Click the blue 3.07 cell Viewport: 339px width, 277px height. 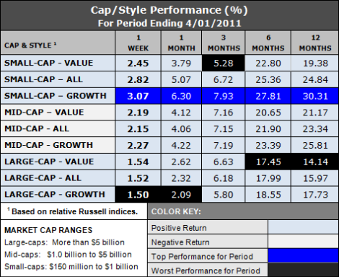coord(138,96)
